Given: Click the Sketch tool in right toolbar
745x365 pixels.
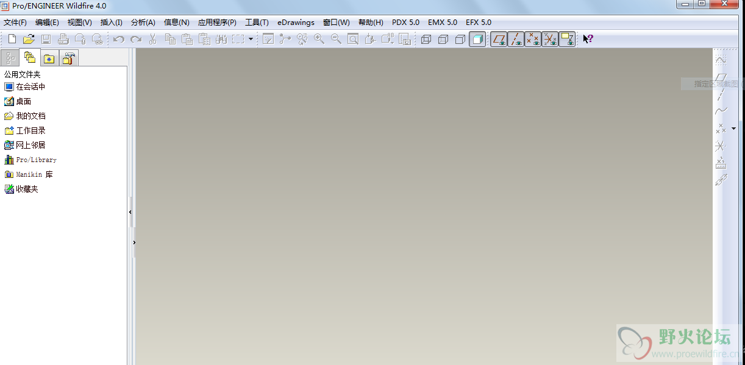Looking at the screenshot, I should [x=721, y=60].
